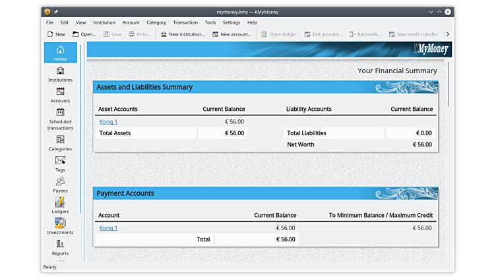This screenshot has height=279, width=496.
Task: Open the Tags view
Action: click(x=60, y=164)
